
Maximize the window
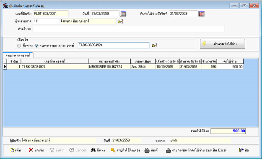tap(244, 6)
